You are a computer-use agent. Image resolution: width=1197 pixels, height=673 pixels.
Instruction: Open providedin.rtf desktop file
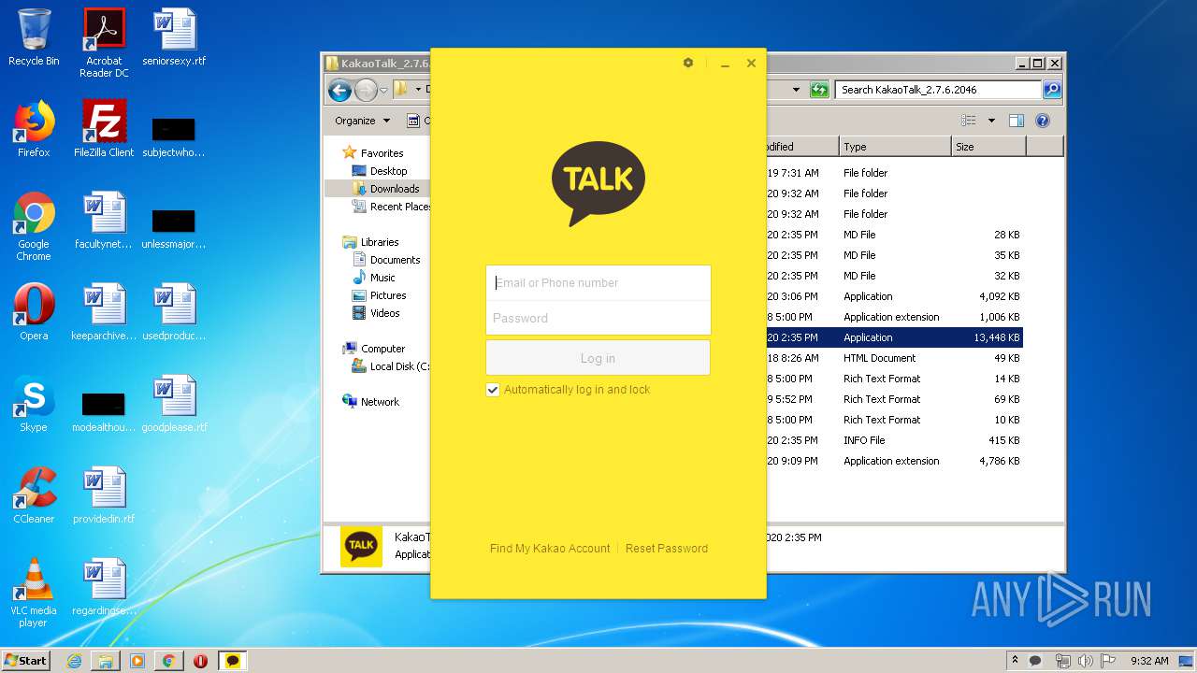tap(104, 495)
